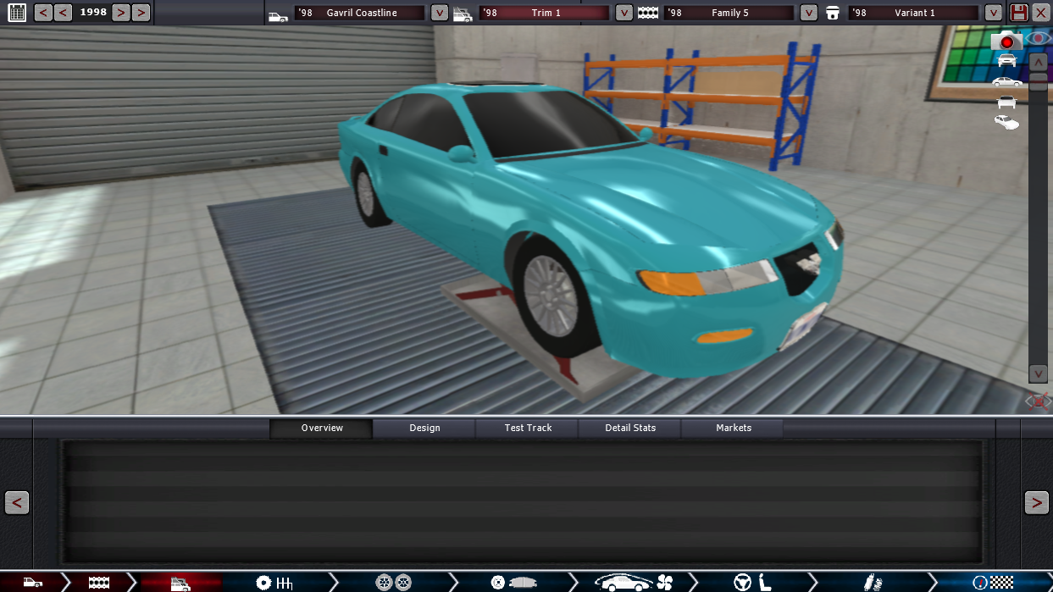Close the designer with the X icon
Image resolution: width=1053 pixels, height=592 pixels.
click(x=1041, y=13)
